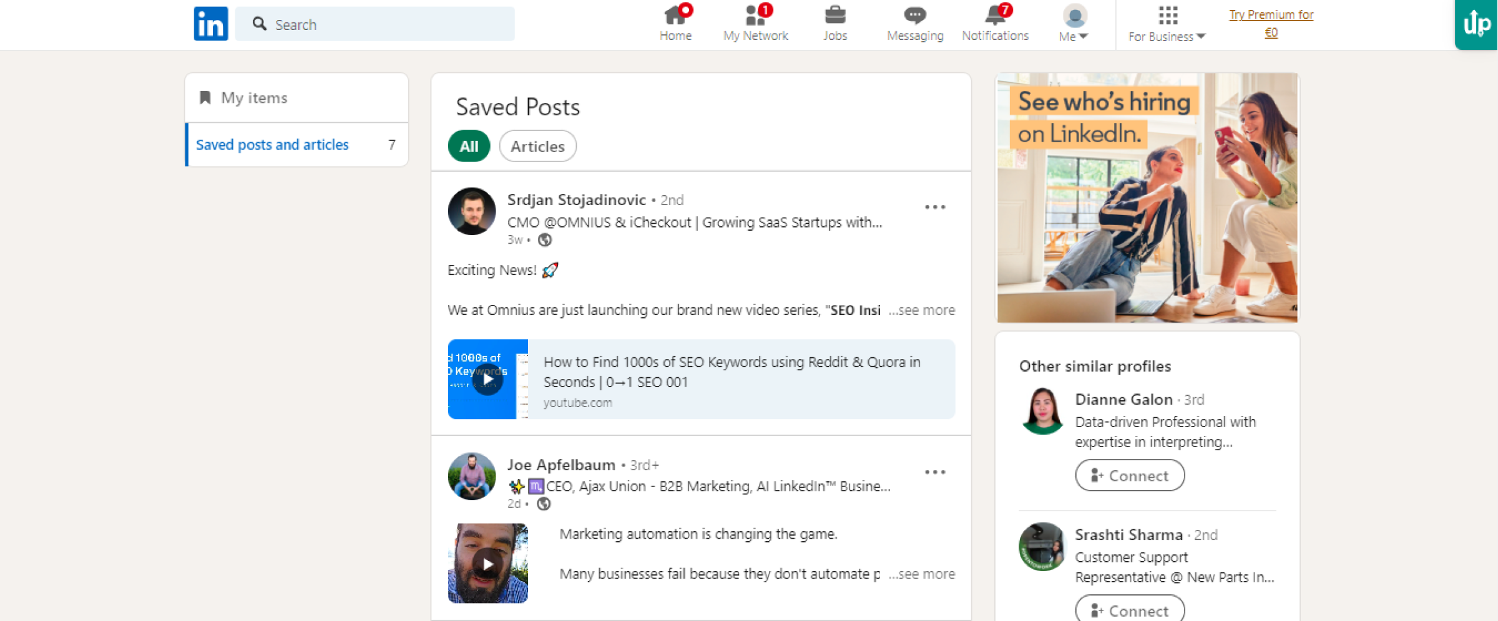Viewport: 1498px width, 621px height.
Task: Click the 'Saved Posts' title
Action: [x=517, y=107]
